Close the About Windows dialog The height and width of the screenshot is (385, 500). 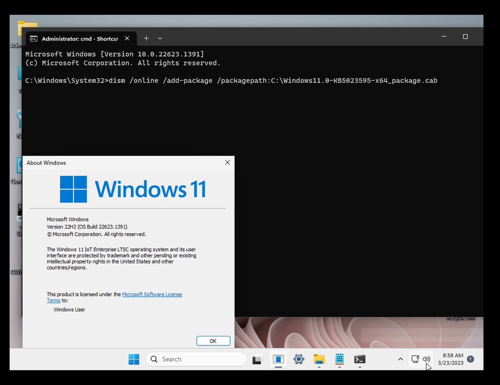point(227,162)
